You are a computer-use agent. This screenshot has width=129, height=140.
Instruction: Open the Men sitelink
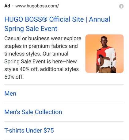click(10, 93)
